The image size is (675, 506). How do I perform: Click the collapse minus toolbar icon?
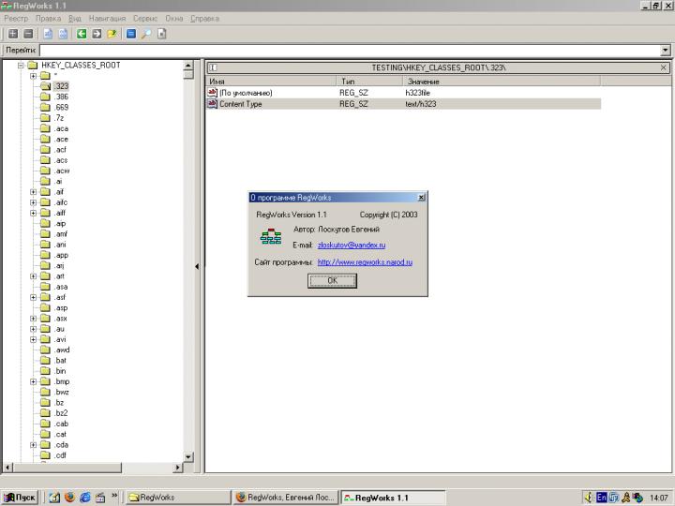coord(26,34)
